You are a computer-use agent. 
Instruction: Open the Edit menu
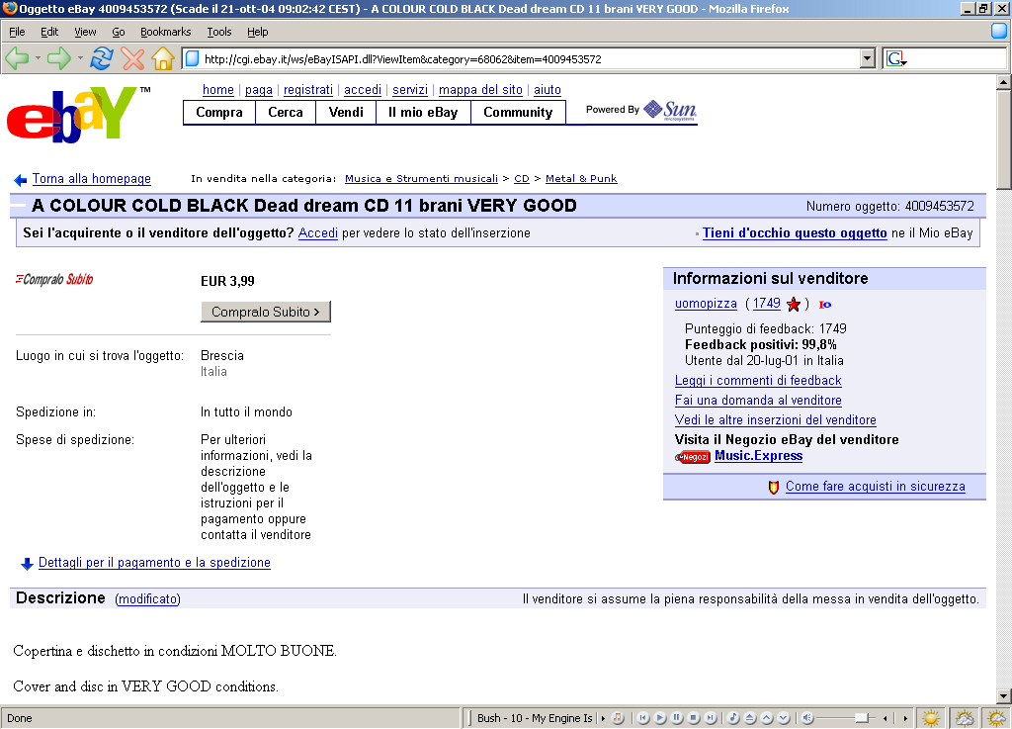(x=49, y=32)
